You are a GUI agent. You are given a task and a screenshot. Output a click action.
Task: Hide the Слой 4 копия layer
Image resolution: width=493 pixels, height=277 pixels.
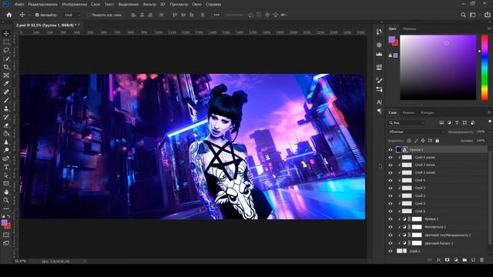[x=391, y=157]
